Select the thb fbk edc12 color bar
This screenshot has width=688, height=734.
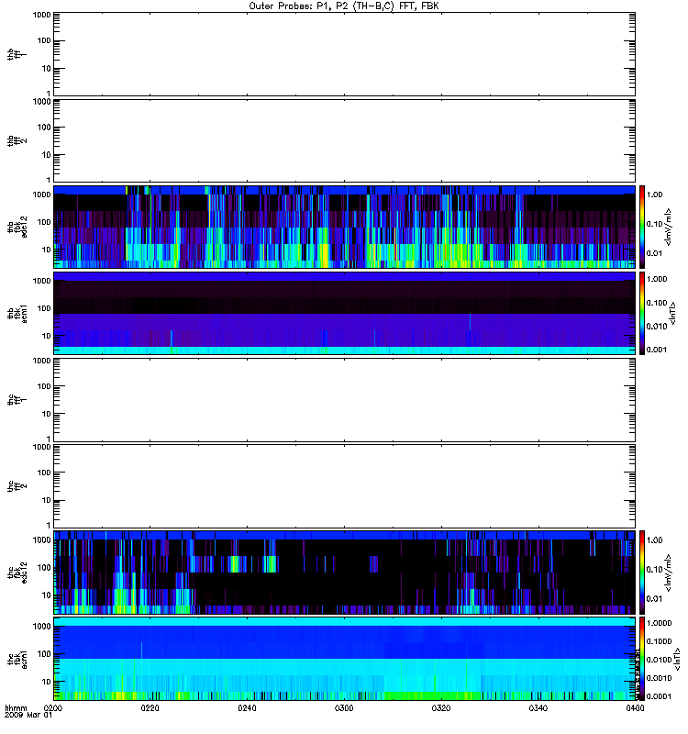click(x=642, y=227)
